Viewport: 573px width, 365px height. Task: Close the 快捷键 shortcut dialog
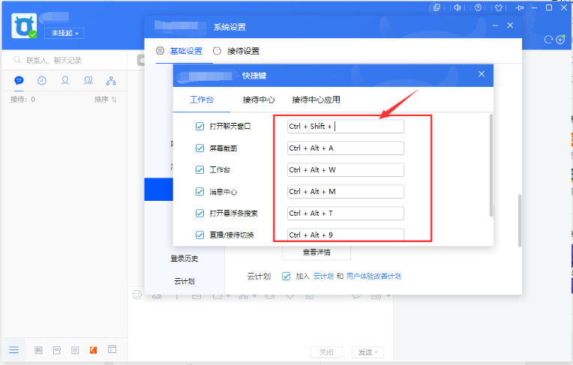tap(481, 74)
